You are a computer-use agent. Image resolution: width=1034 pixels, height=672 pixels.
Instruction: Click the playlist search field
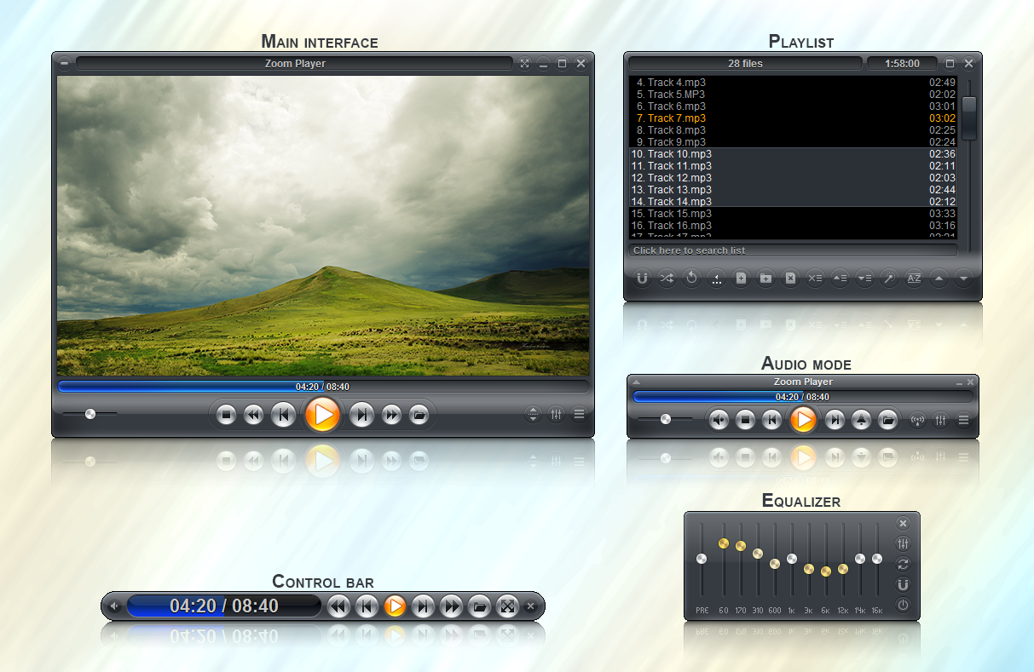[x=793, y=250]
